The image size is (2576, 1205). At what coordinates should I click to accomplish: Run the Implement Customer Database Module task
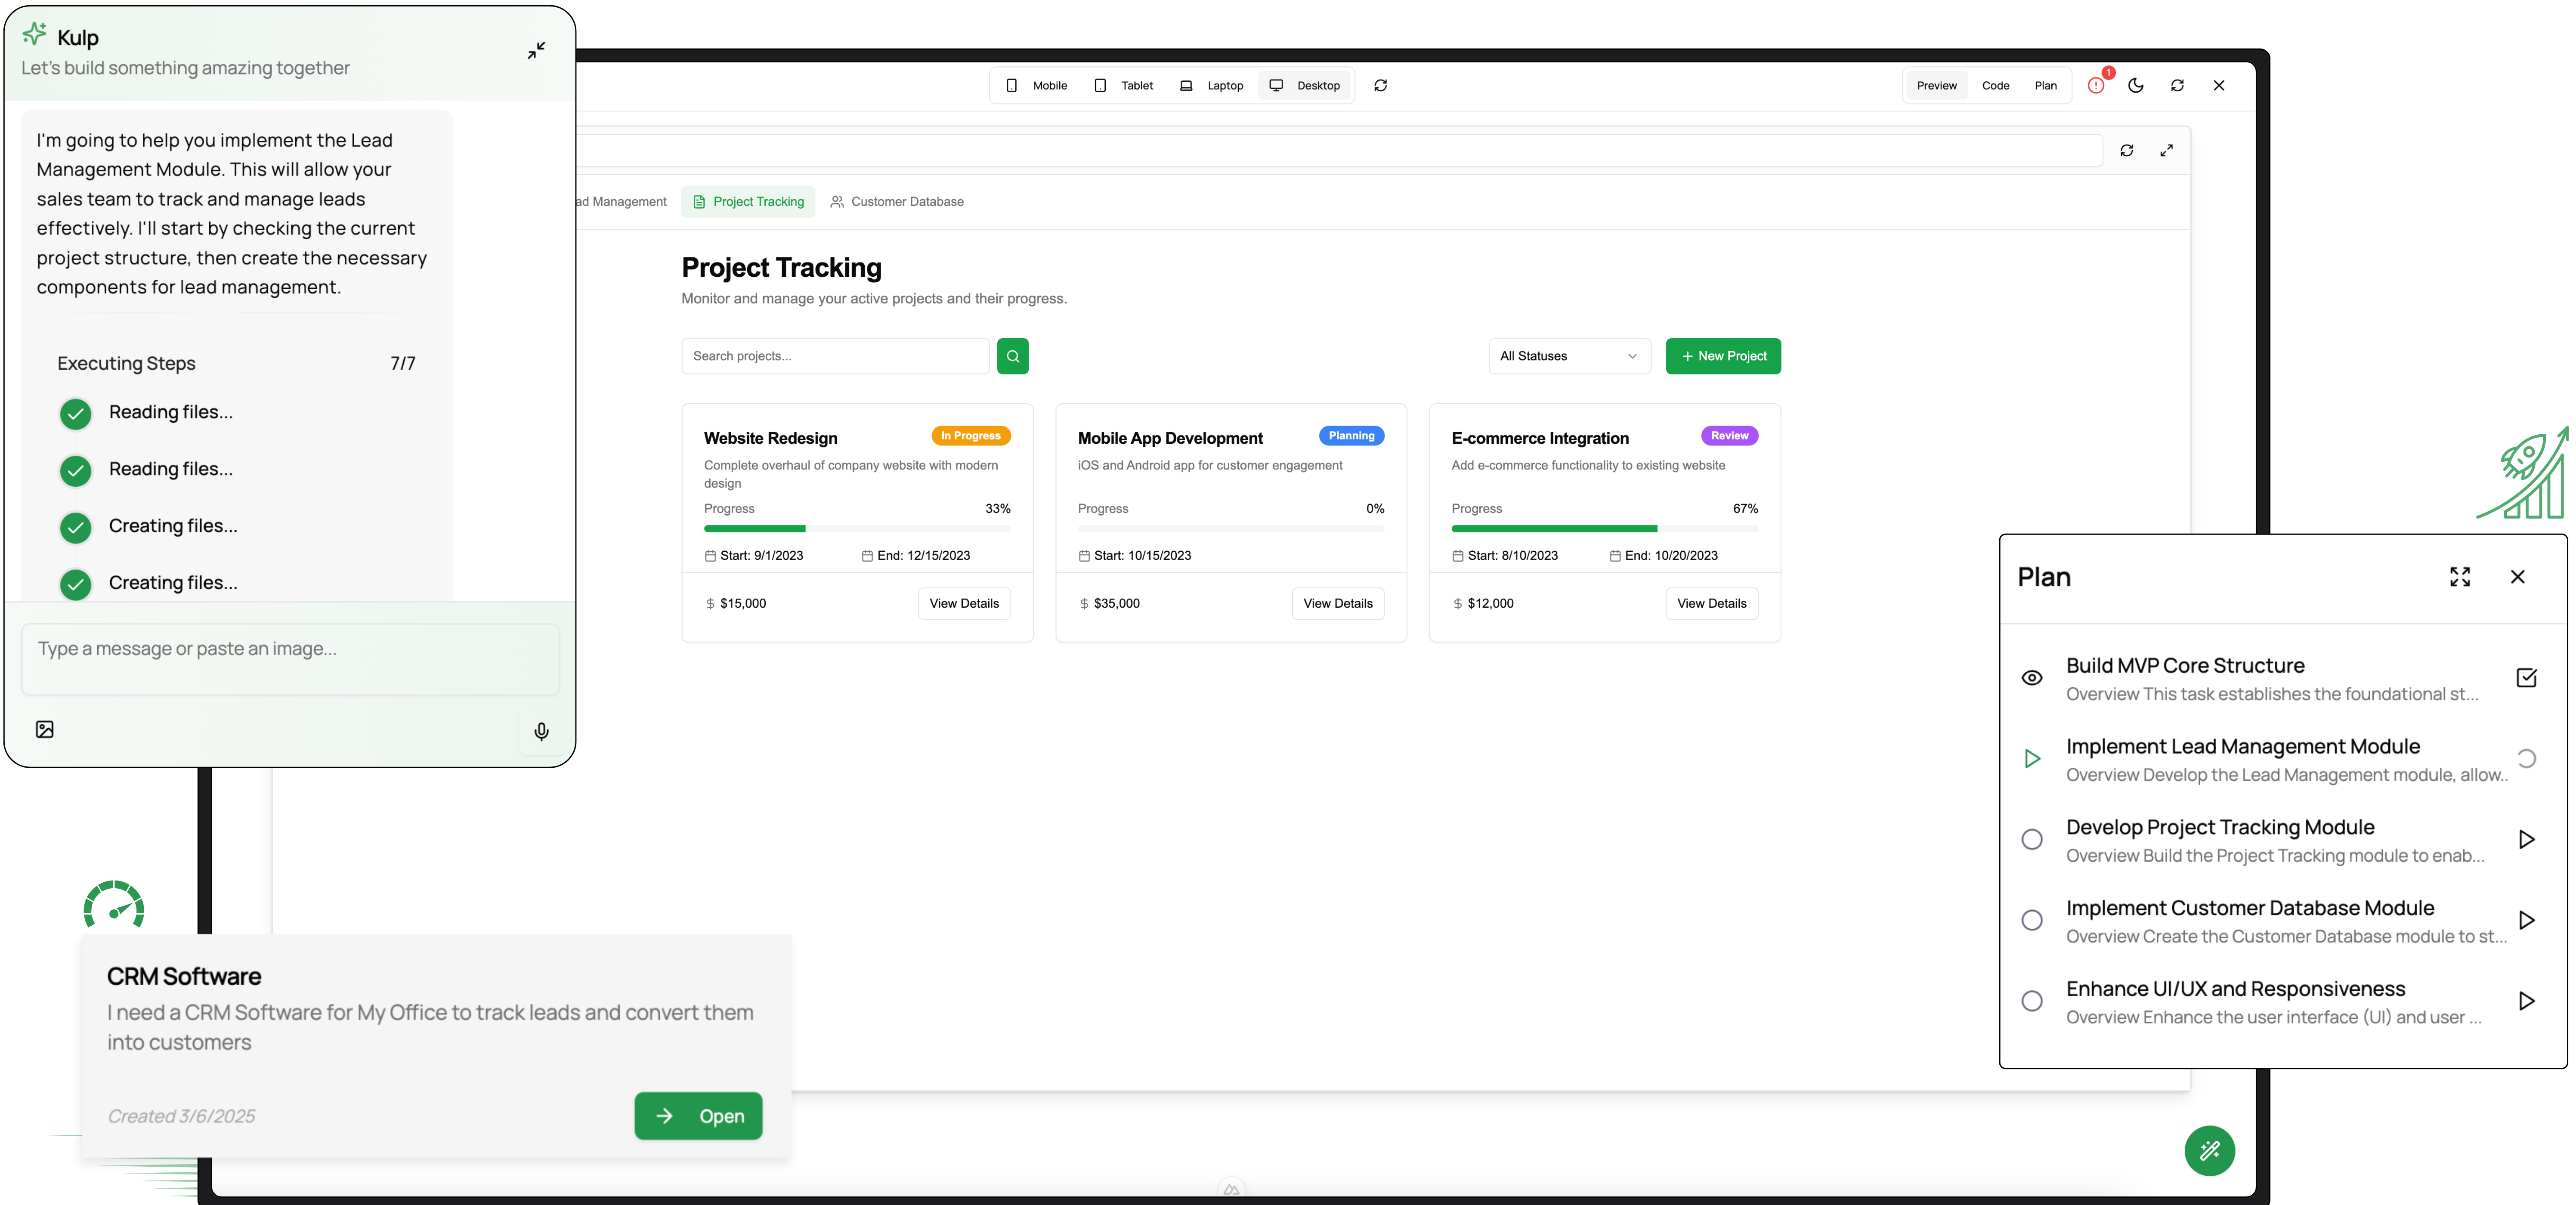[x=2526, y=921]
